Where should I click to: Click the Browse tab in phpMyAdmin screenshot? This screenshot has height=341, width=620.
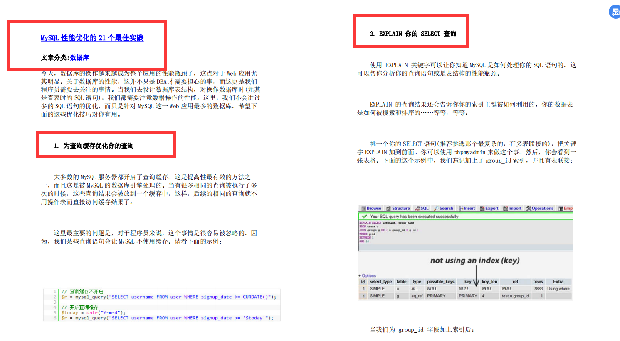click(371, 208)
